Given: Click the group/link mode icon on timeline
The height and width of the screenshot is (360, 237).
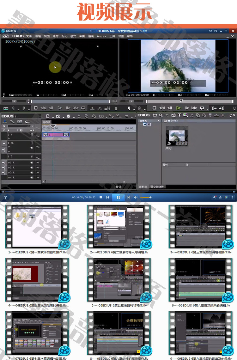Looking at the screenshot, I should tap(20, 121).
